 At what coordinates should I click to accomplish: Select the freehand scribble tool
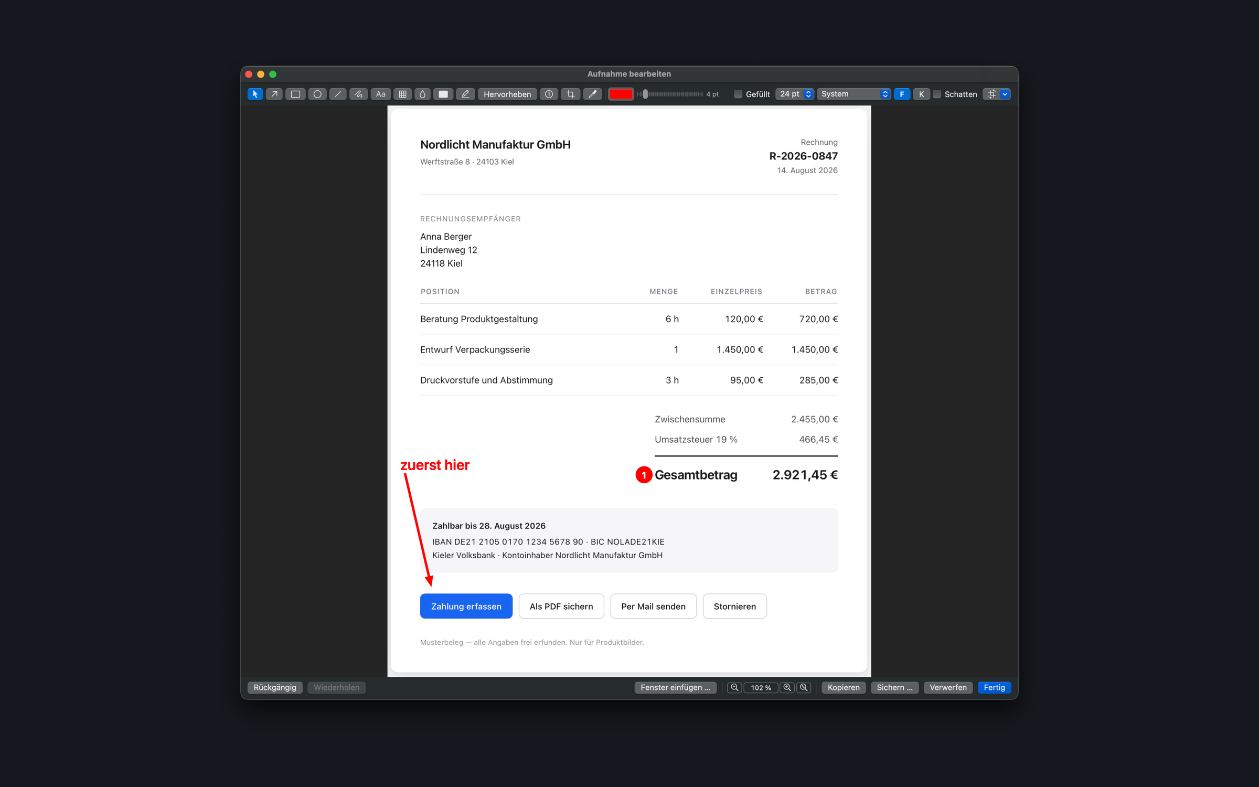tap(359, 94)
